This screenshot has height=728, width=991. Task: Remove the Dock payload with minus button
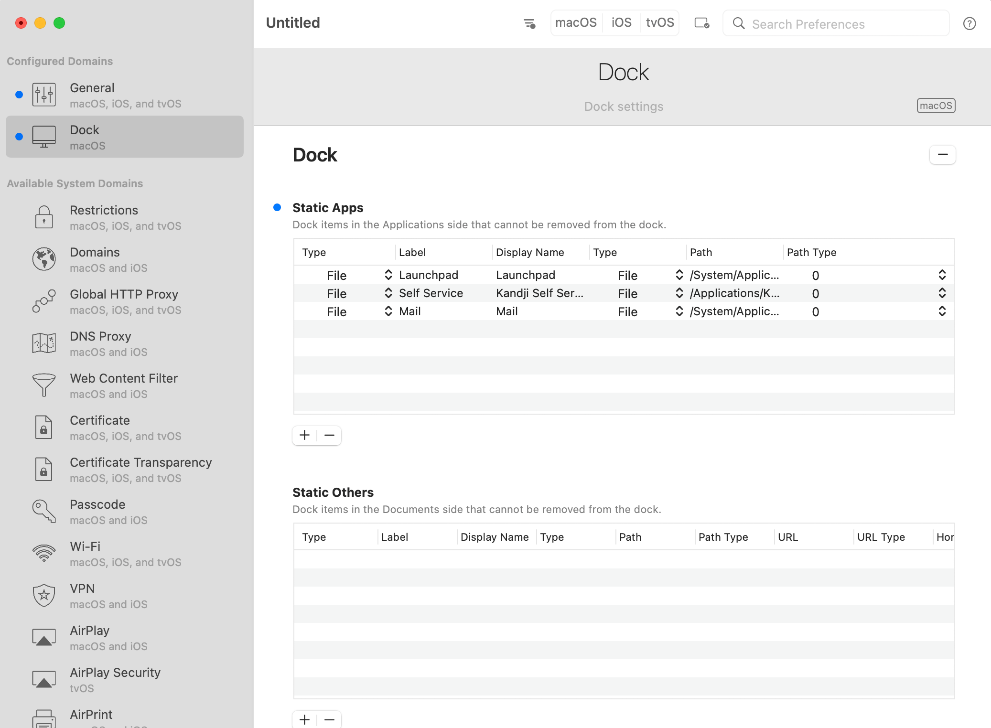click(x=943, y=154)
